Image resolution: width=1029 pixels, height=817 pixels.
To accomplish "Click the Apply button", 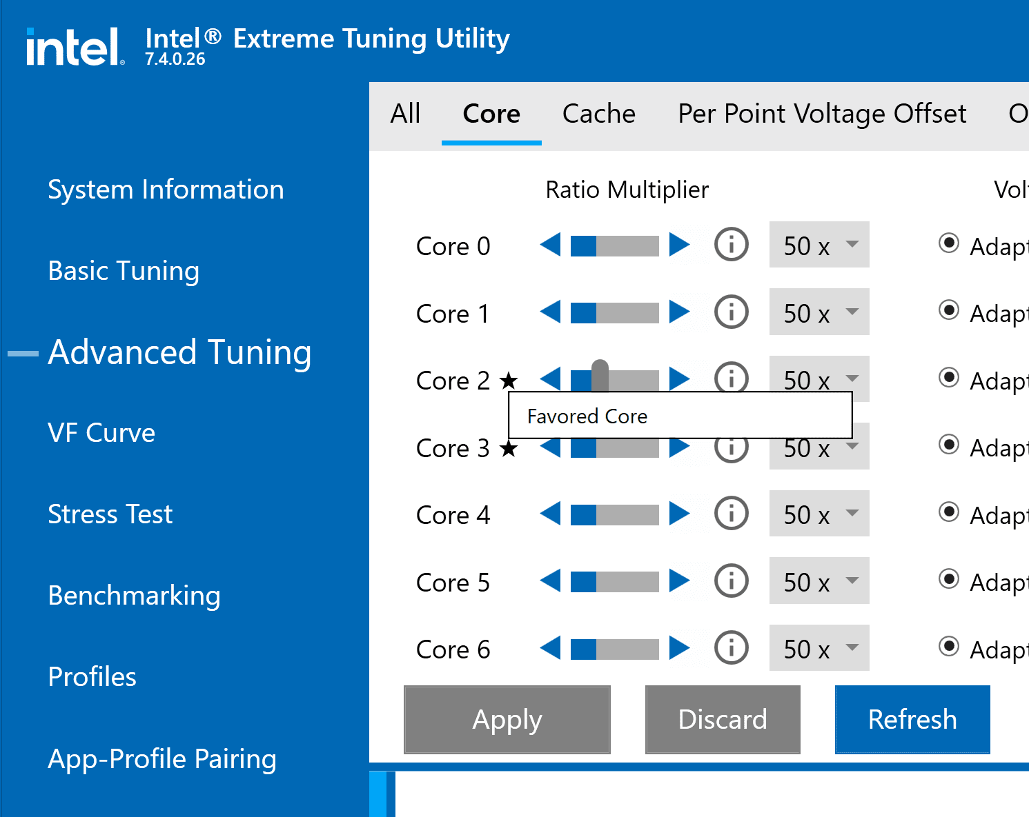I will click(507, 720).
